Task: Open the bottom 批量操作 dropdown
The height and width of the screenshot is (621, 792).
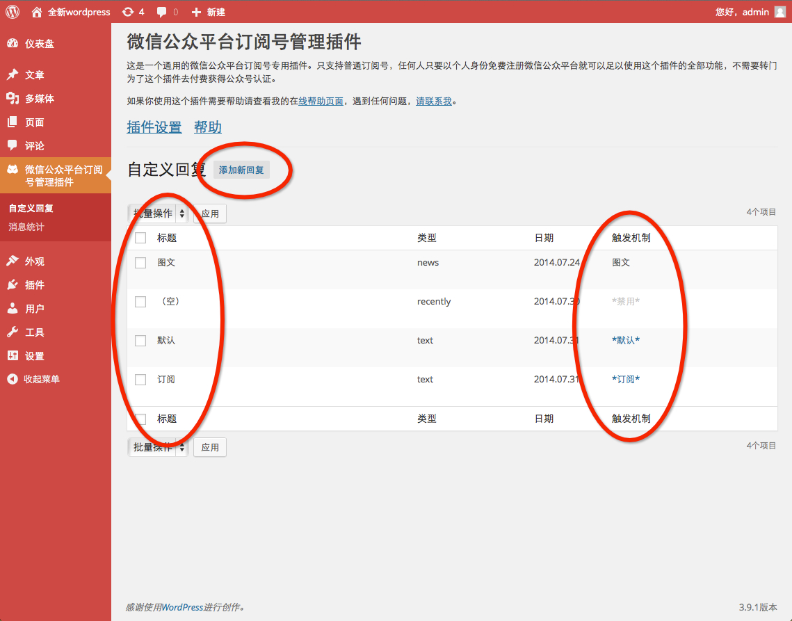Action: pos(158,447)
